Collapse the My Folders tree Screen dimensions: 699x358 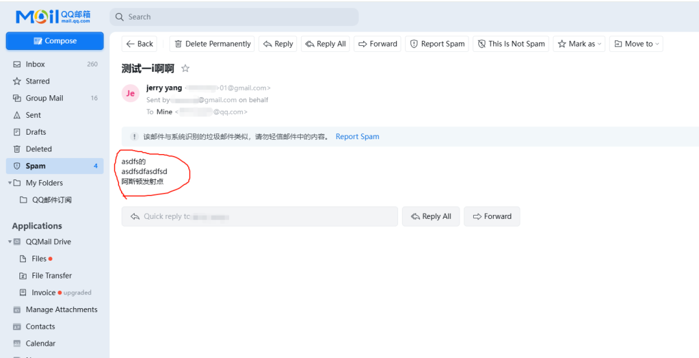pyautogui.click(x=10, y=183)
